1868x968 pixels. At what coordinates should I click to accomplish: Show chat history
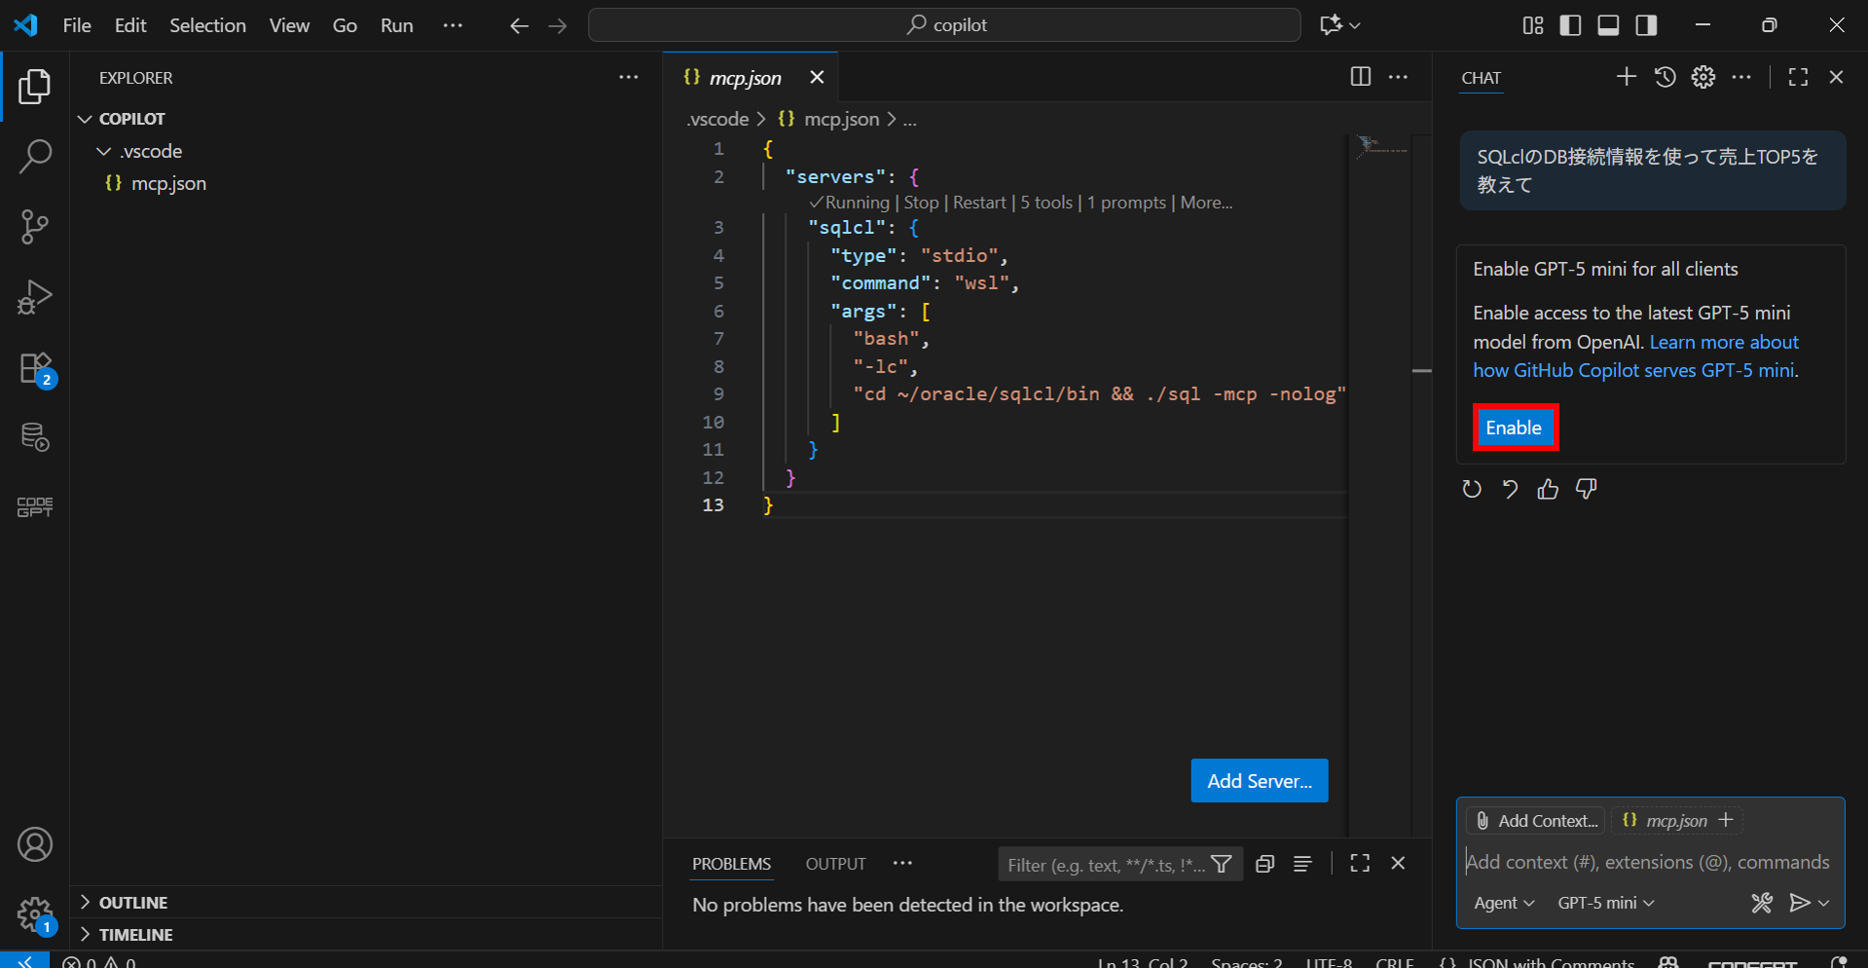(x=1665, y=77)
